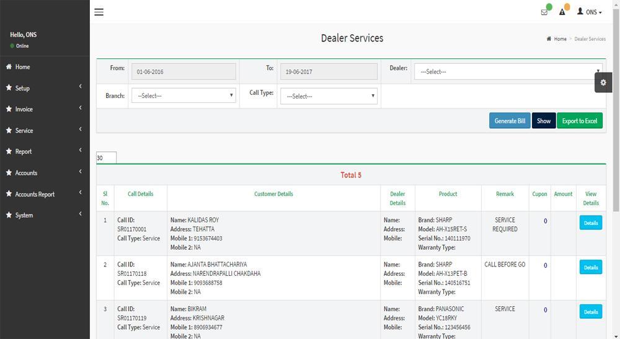Click the CALL BEFORE GO remark cell
Screen dimensions: 620x339
pyautogui.click(x=505, y=265)
